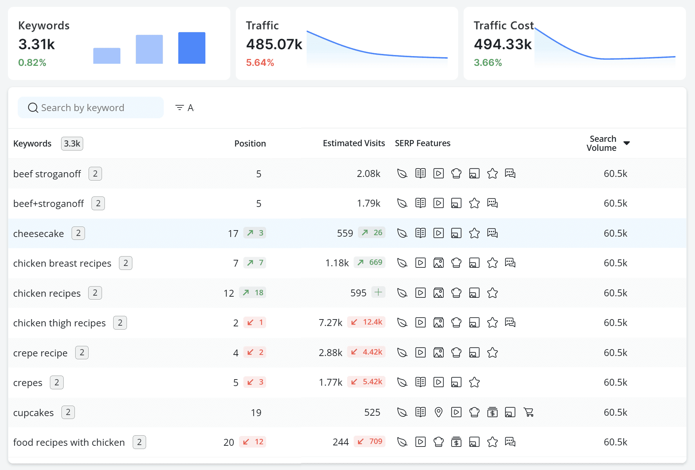Viewport: 695px width, 470px height.
Task: Click the leaf icon in the crepe recipe row
Action: [x=402, y=352]
